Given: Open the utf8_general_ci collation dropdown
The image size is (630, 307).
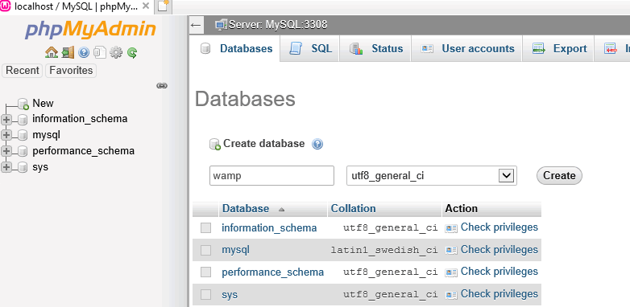Looking at the screenshot, I should [x=432, y=175].
